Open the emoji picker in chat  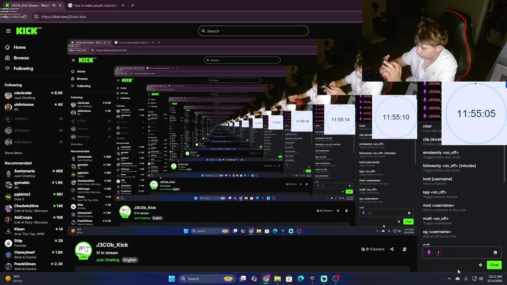tap(495, 253)
